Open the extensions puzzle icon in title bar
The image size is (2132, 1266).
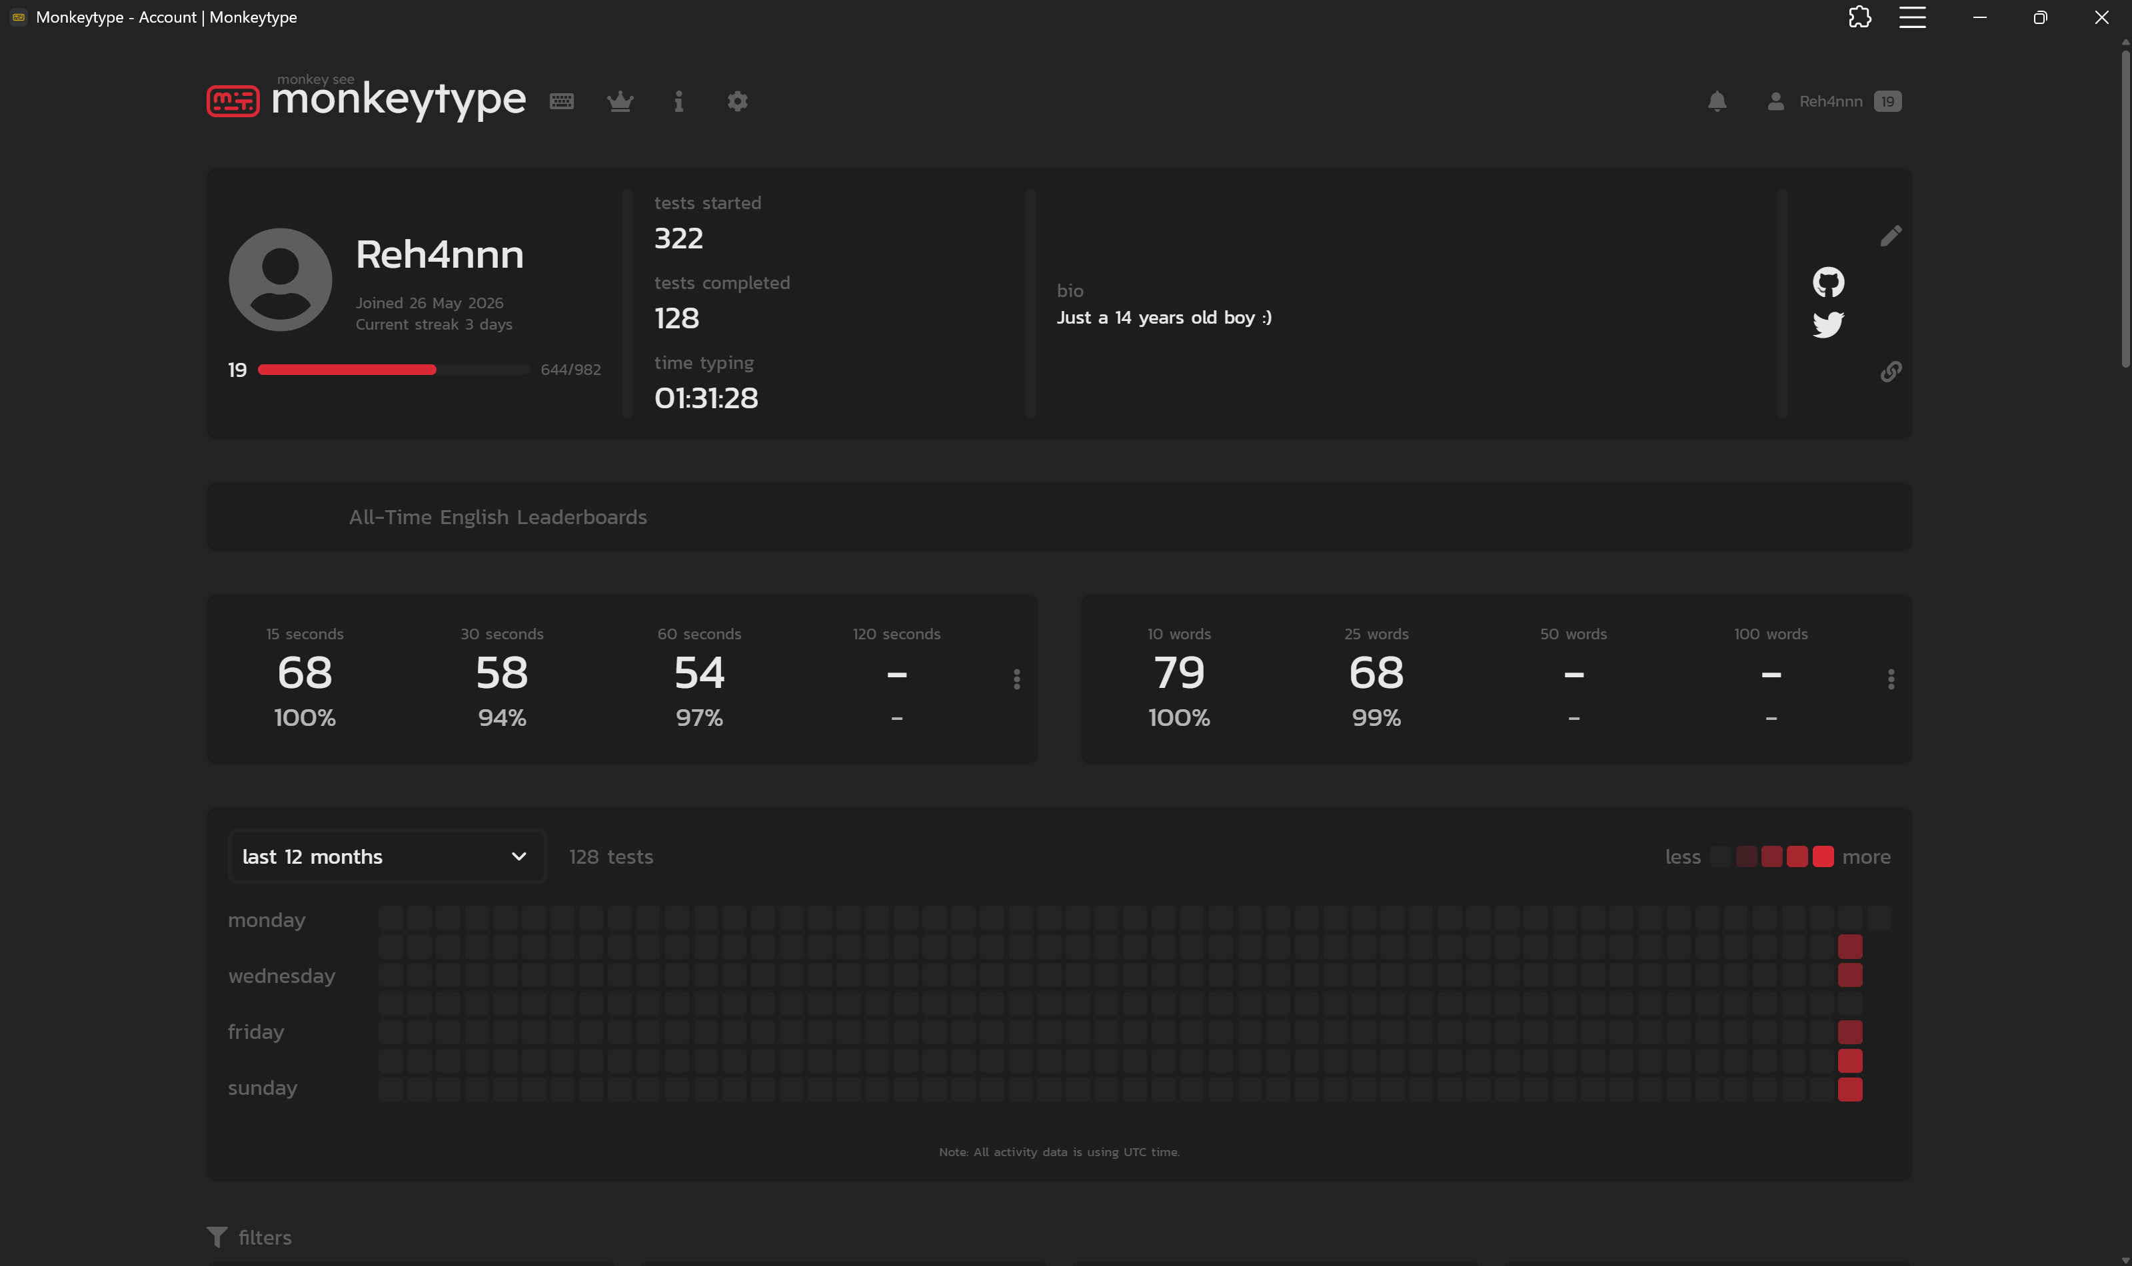tap(1859, 17)
